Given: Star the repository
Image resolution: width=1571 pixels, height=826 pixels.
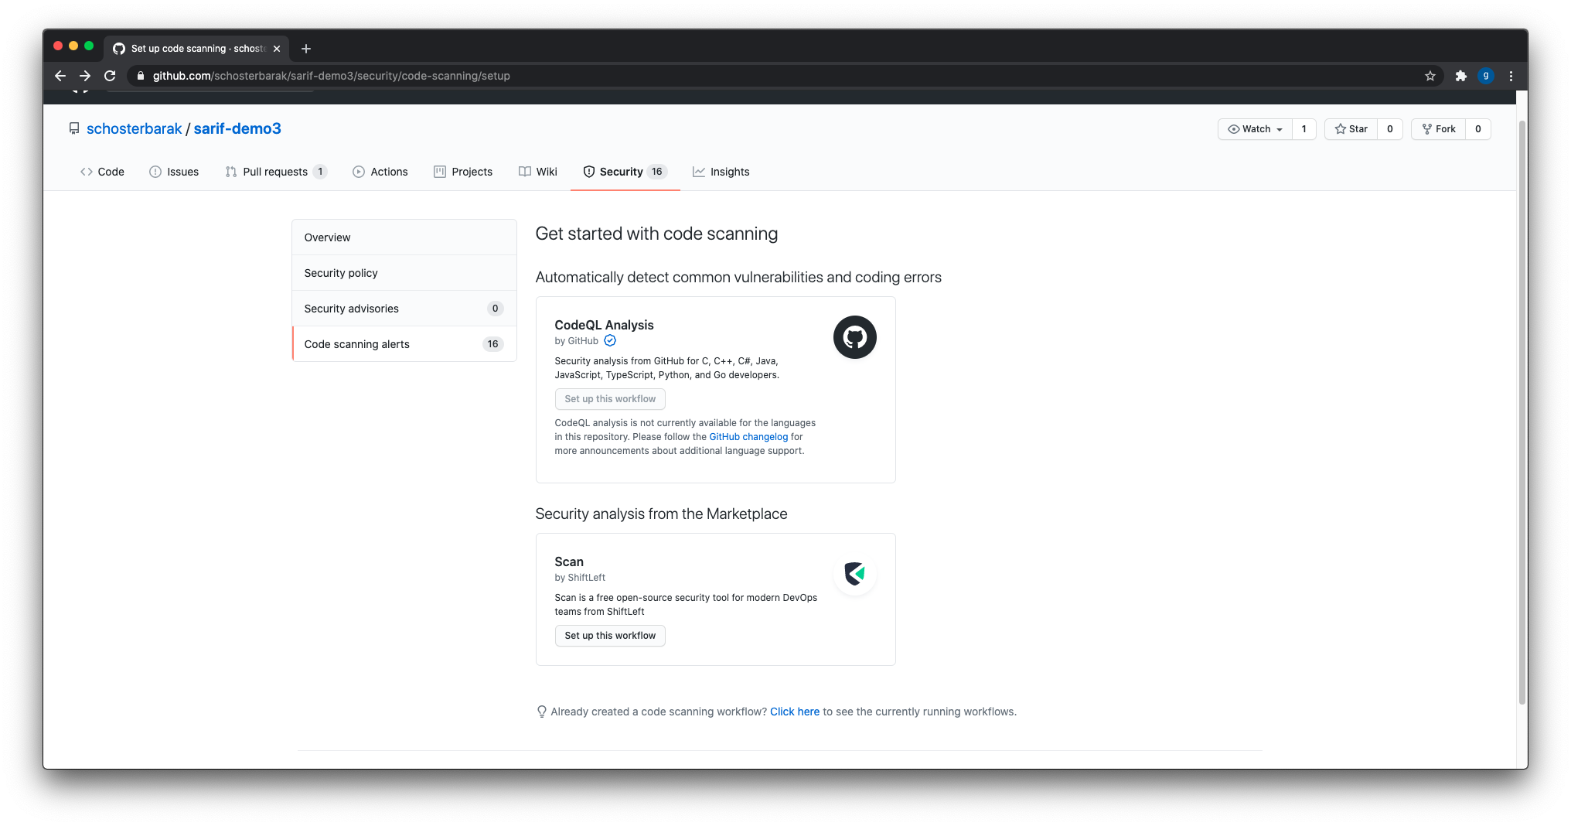Looking at the screenshot, I should [x=1351, y=129].
